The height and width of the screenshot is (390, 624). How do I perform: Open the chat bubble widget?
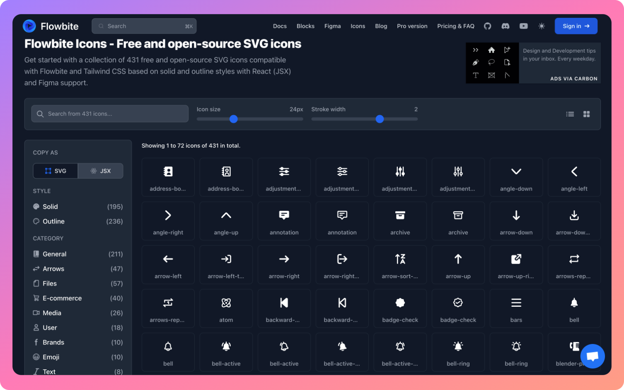click(x=593, y=356)
